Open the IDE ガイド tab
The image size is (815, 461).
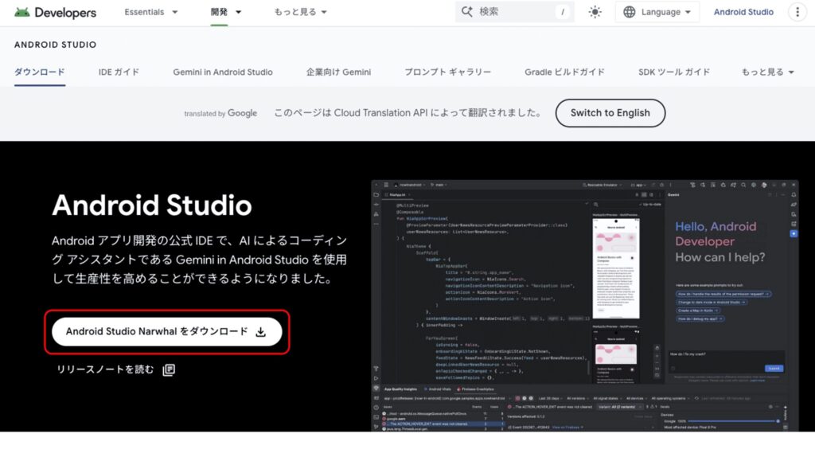coord(119,72)
